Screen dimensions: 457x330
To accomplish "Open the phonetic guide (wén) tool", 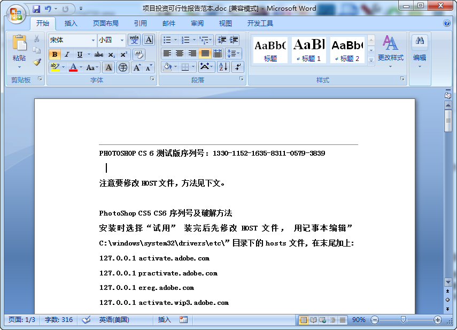I will click(134, 40).
